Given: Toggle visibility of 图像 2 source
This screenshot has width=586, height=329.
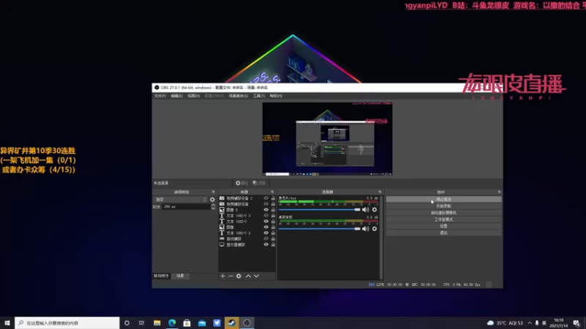Looking at the screenshot, I should 266,210.
